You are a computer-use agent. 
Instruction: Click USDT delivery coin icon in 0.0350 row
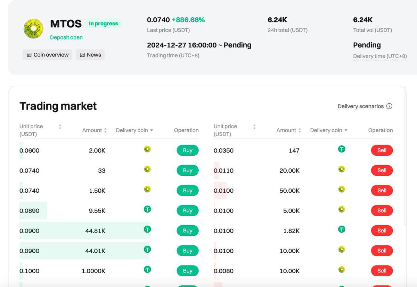(342, 149)
